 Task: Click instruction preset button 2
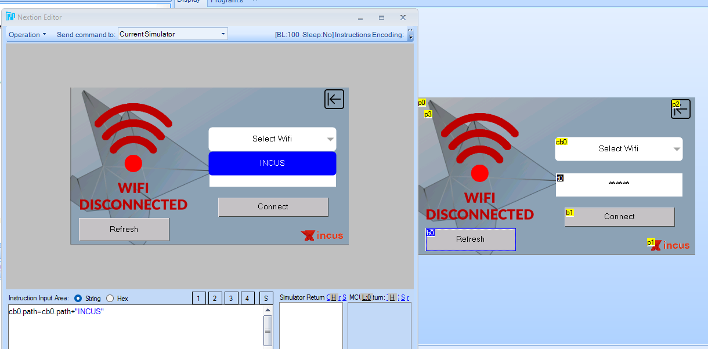click(x=215, y=298)
